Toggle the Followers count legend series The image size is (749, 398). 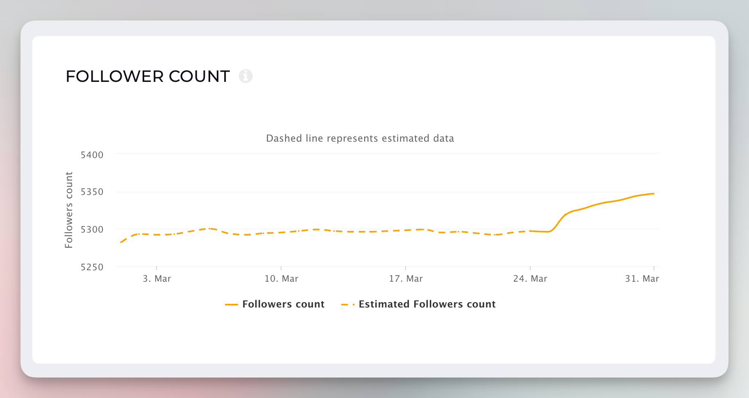coord(283,304)
